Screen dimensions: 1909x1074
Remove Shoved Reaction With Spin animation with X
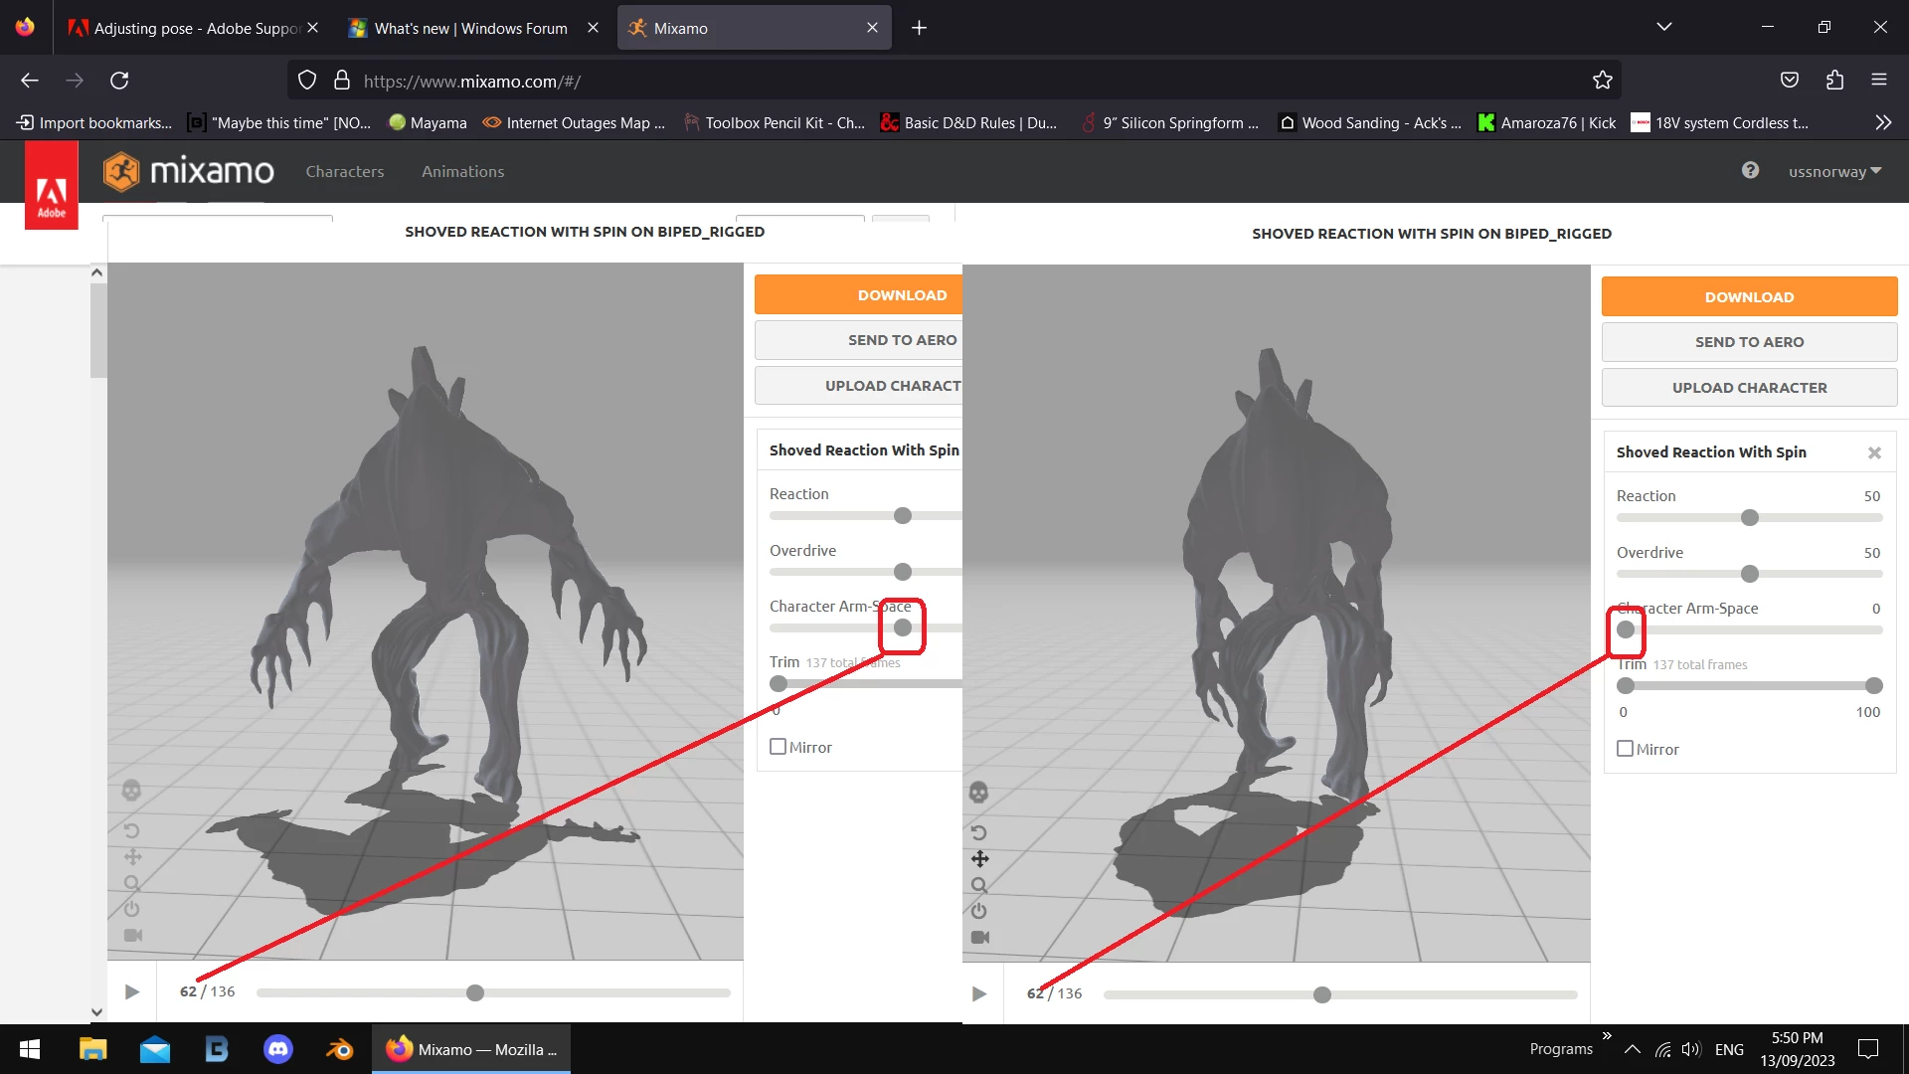(1874, 452)
